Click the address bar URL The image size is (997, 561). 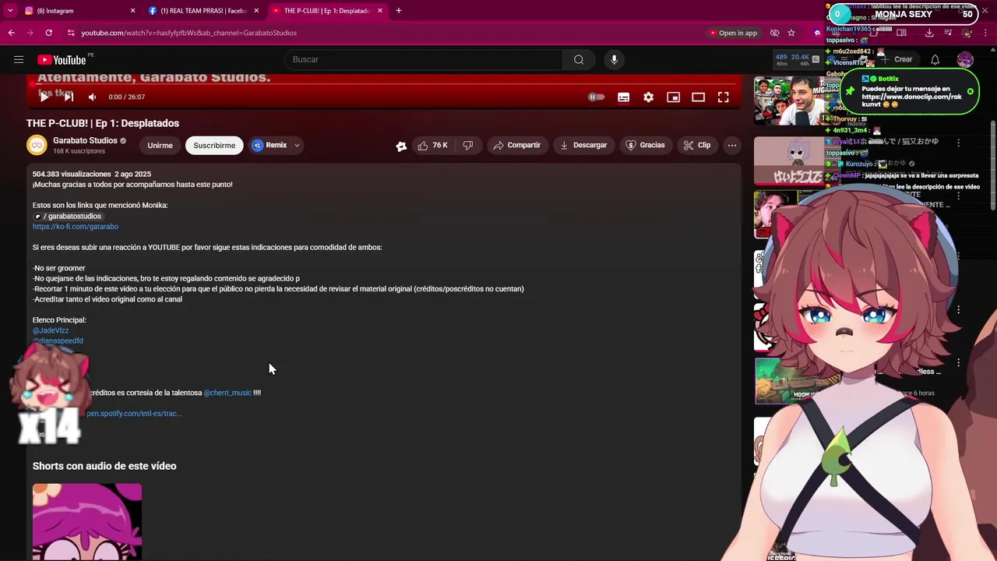click(x=189, y=33)
